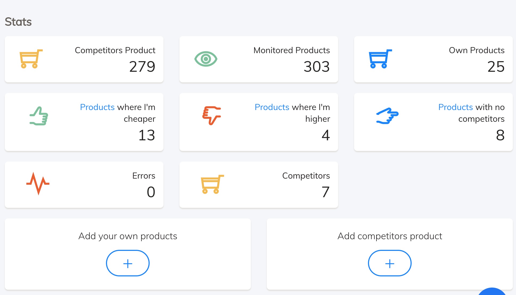This screenshot has width=516, height=295.
Task: Click the green eye Monitored Products icon
Action: click(x=206, y=59)
